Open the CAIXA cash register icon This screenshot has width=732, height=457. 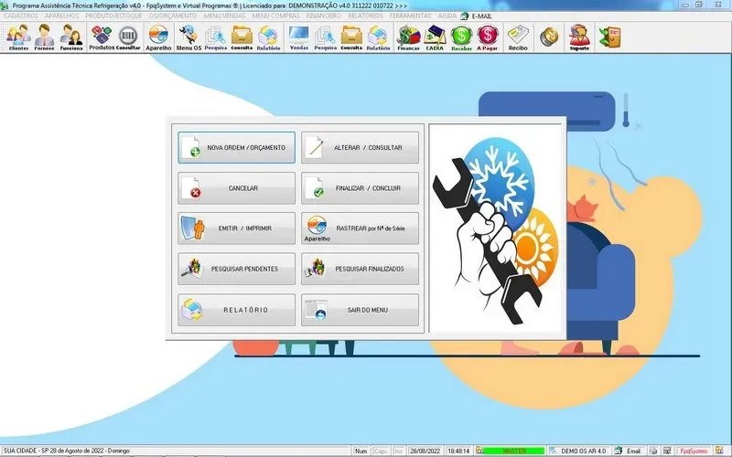(x=435, y=37)
